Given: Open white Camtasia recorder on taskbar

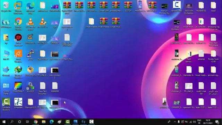Looking at the screenshot, I should [x=91, y=122].
